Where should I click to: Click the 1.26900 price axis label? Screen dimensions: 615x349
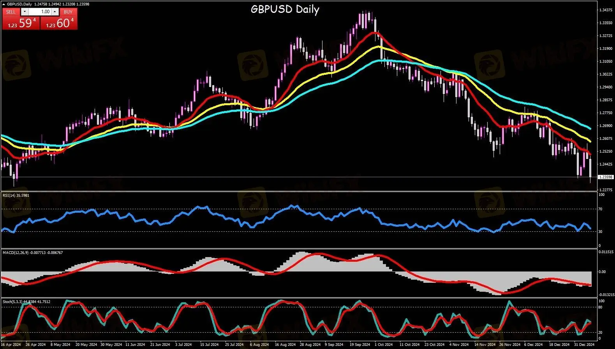[x=605, y=126]
